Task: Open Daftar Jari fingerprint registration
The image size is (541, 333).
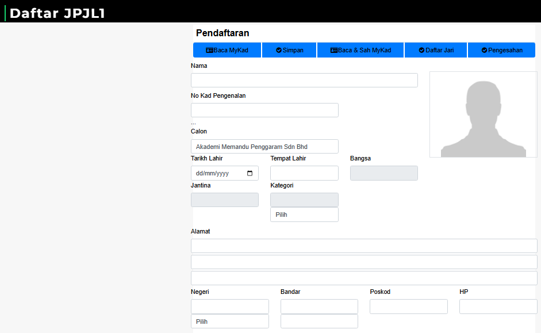Action: click(x=436, y=50)
